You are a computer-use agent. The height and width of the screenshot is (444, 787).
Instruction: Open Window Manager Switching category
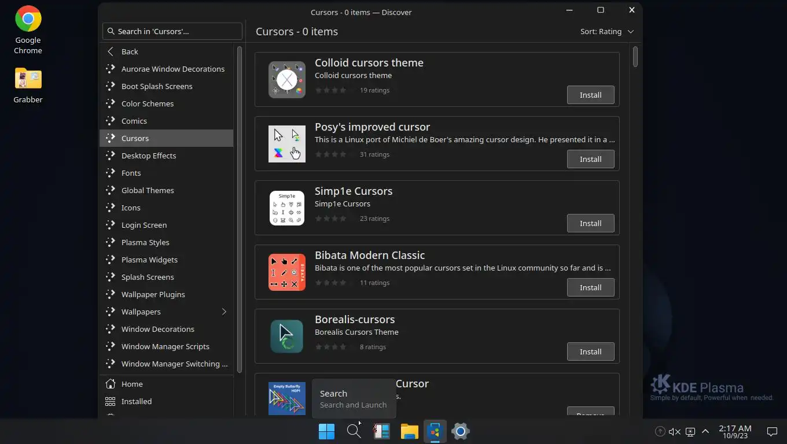pyautogui.click(x=167, y=364)
